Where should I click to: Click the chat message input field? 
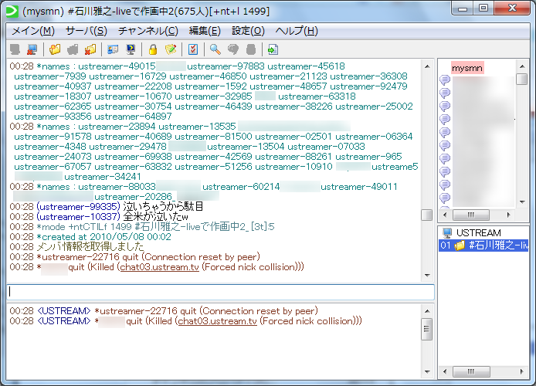click(221, 292)
